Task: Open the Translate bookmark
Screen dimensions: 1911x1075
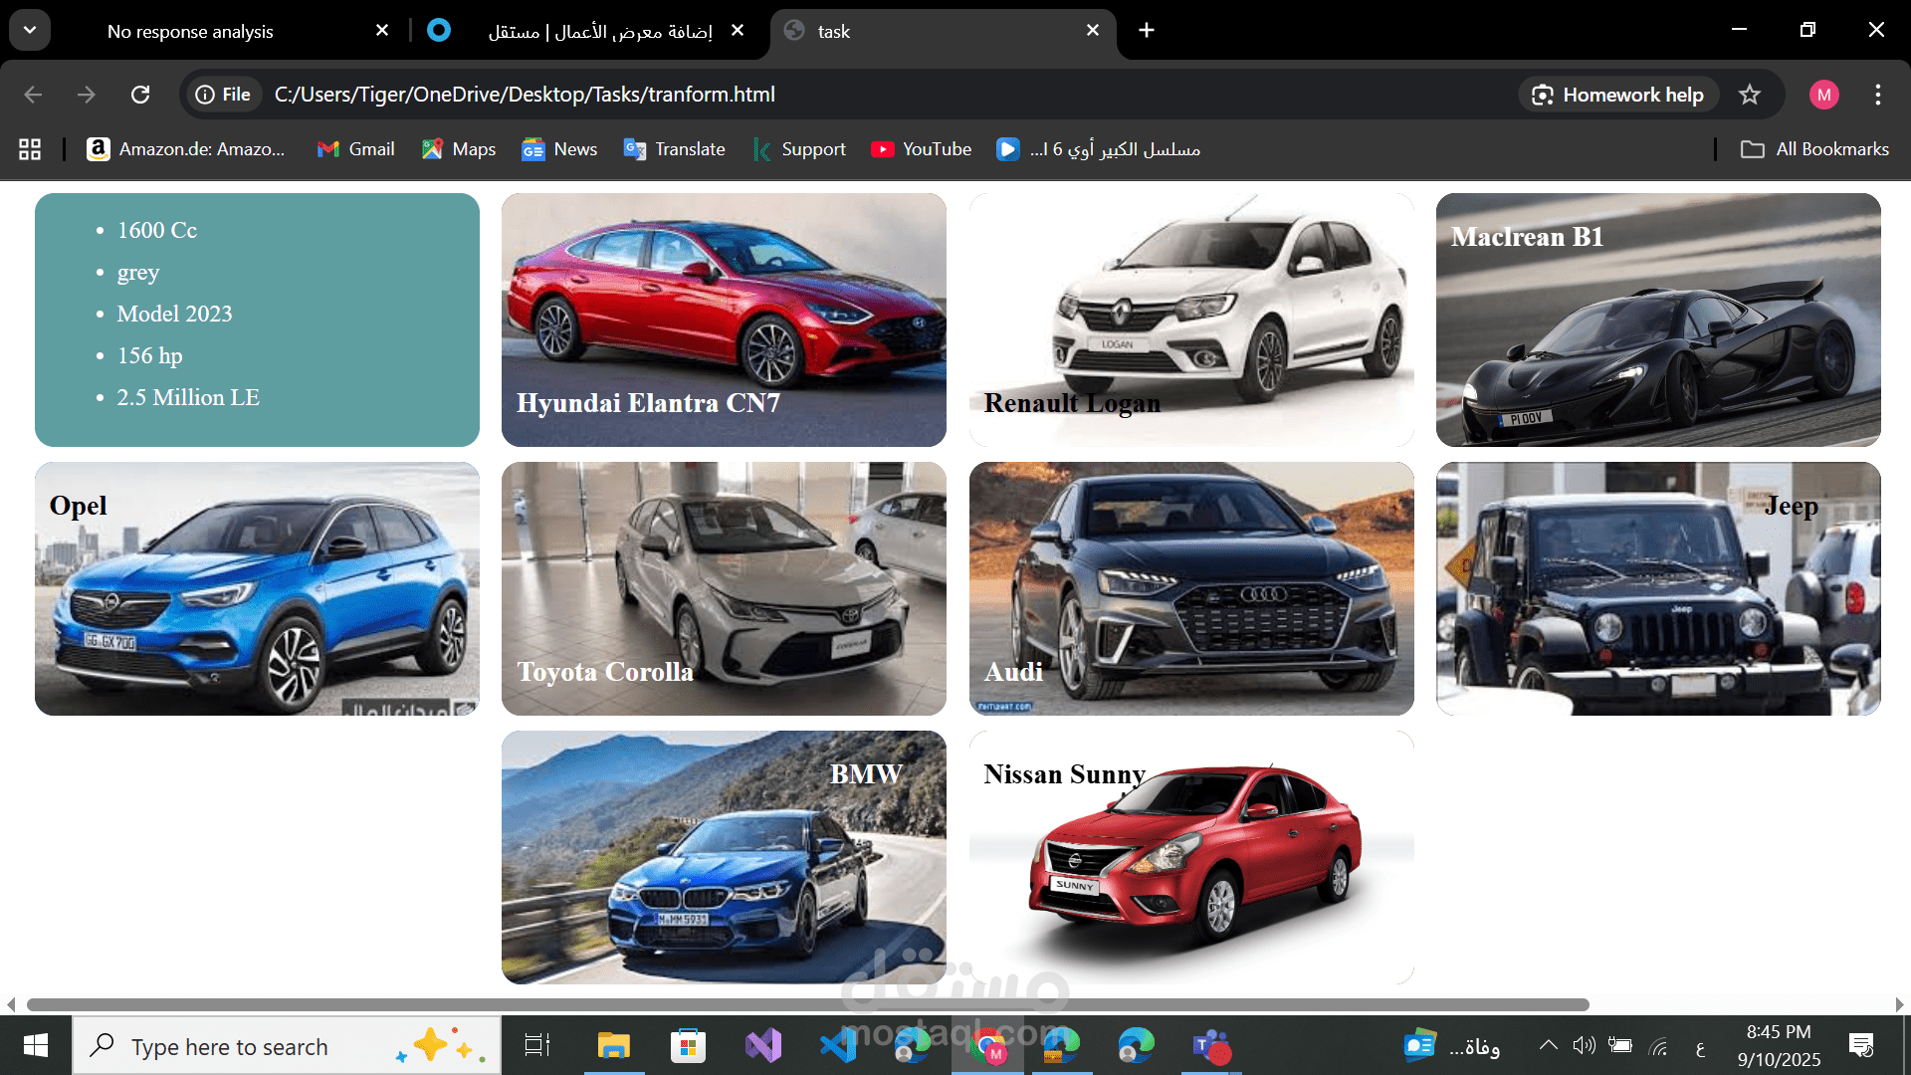Action: 675,149
